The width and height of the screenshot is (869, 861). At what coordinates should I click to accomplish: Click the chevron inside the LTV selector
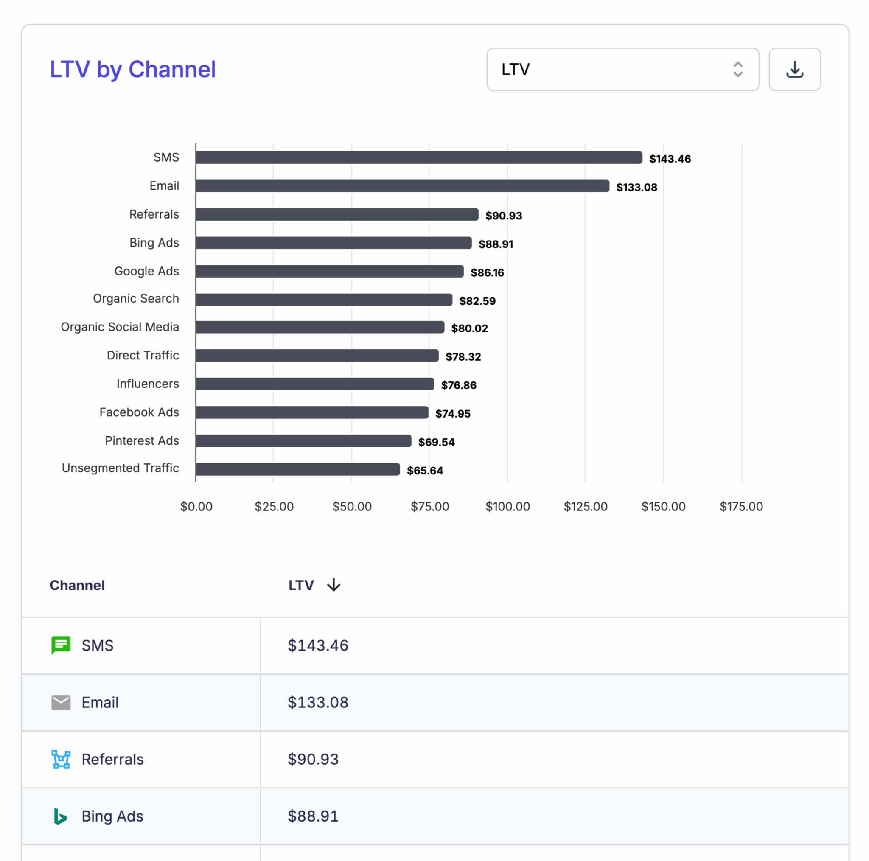[738, 69]
